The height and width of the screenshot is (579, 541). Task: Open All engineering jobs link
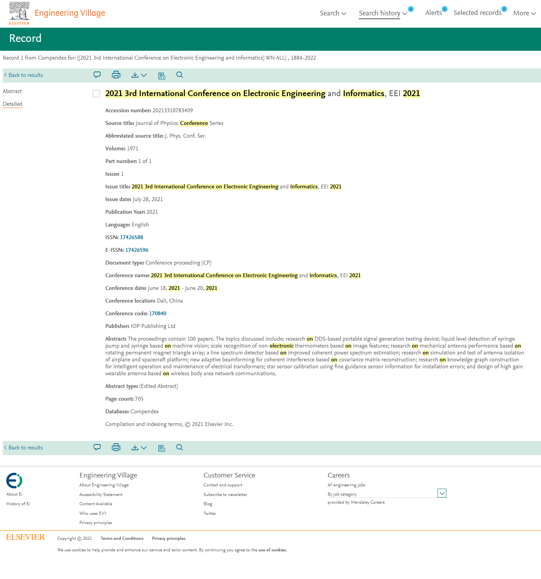346,485
